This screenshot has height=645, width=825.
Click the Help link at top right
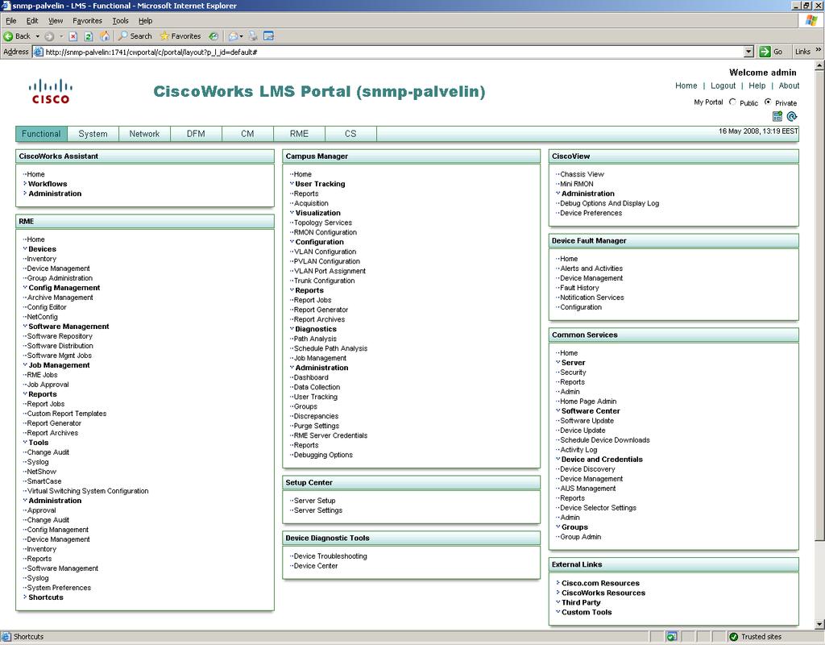coord(757,85)
